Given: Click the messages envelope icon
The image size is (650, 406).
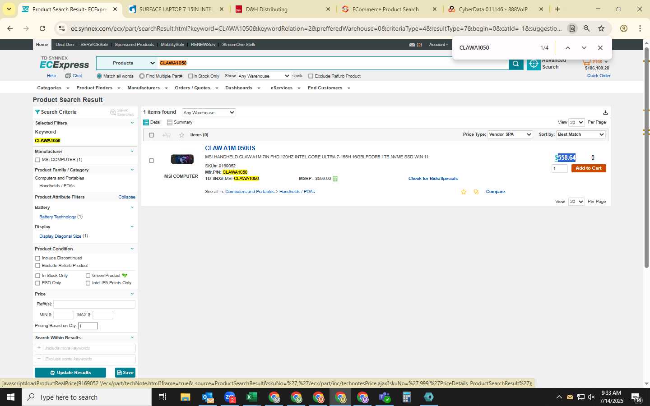Looking at the screenshot, I should [x=412, y=45].
